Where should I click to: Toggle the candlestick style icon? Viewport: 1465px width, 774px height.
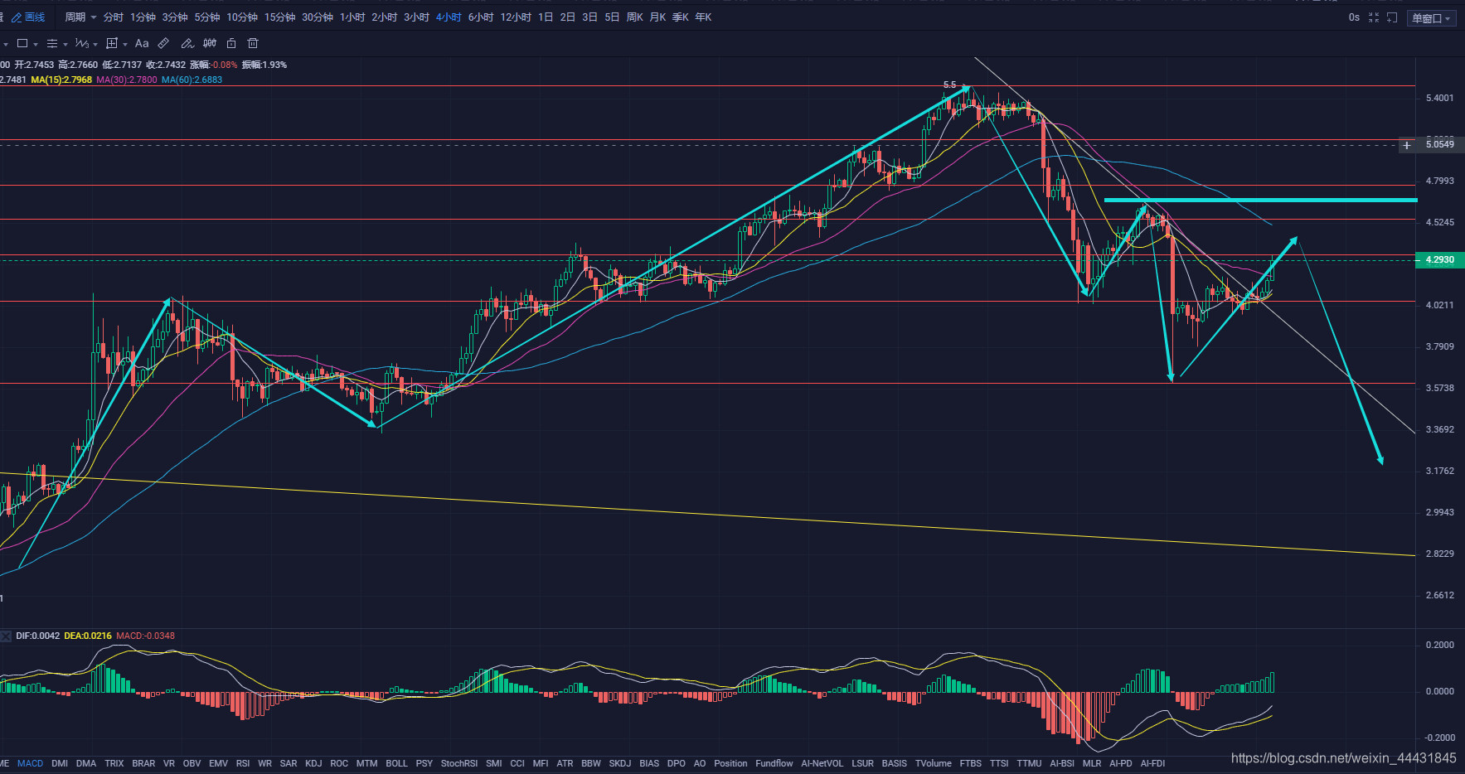210,43
